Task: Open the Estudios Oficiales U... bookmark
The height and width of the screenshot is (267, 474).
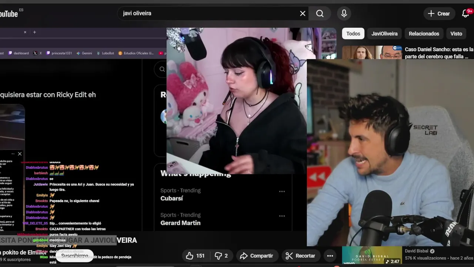Action: [x=136, y=53]
